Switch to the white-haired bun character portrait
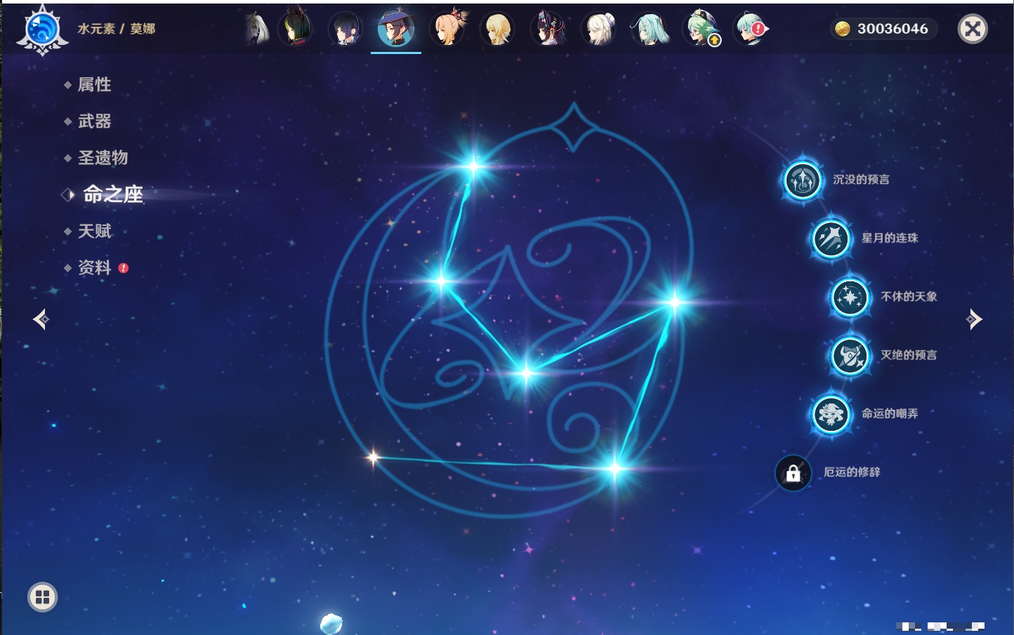The height and width of the screenshot is (635, 1014). (600, 29)
